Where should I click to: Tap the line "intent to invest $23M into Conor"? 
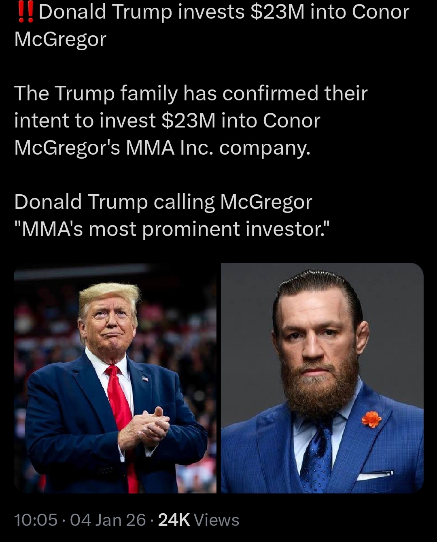coord(167,120)
